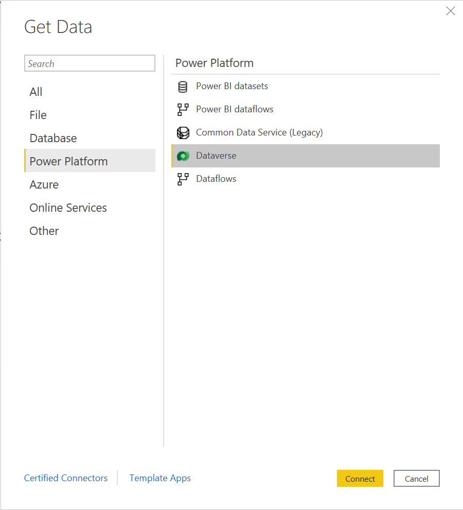Viewport: 463px width, 510px height.
Task: Click the Power BI dataflows connector icon
Action: pyautogui.click(x=183, y=110)
